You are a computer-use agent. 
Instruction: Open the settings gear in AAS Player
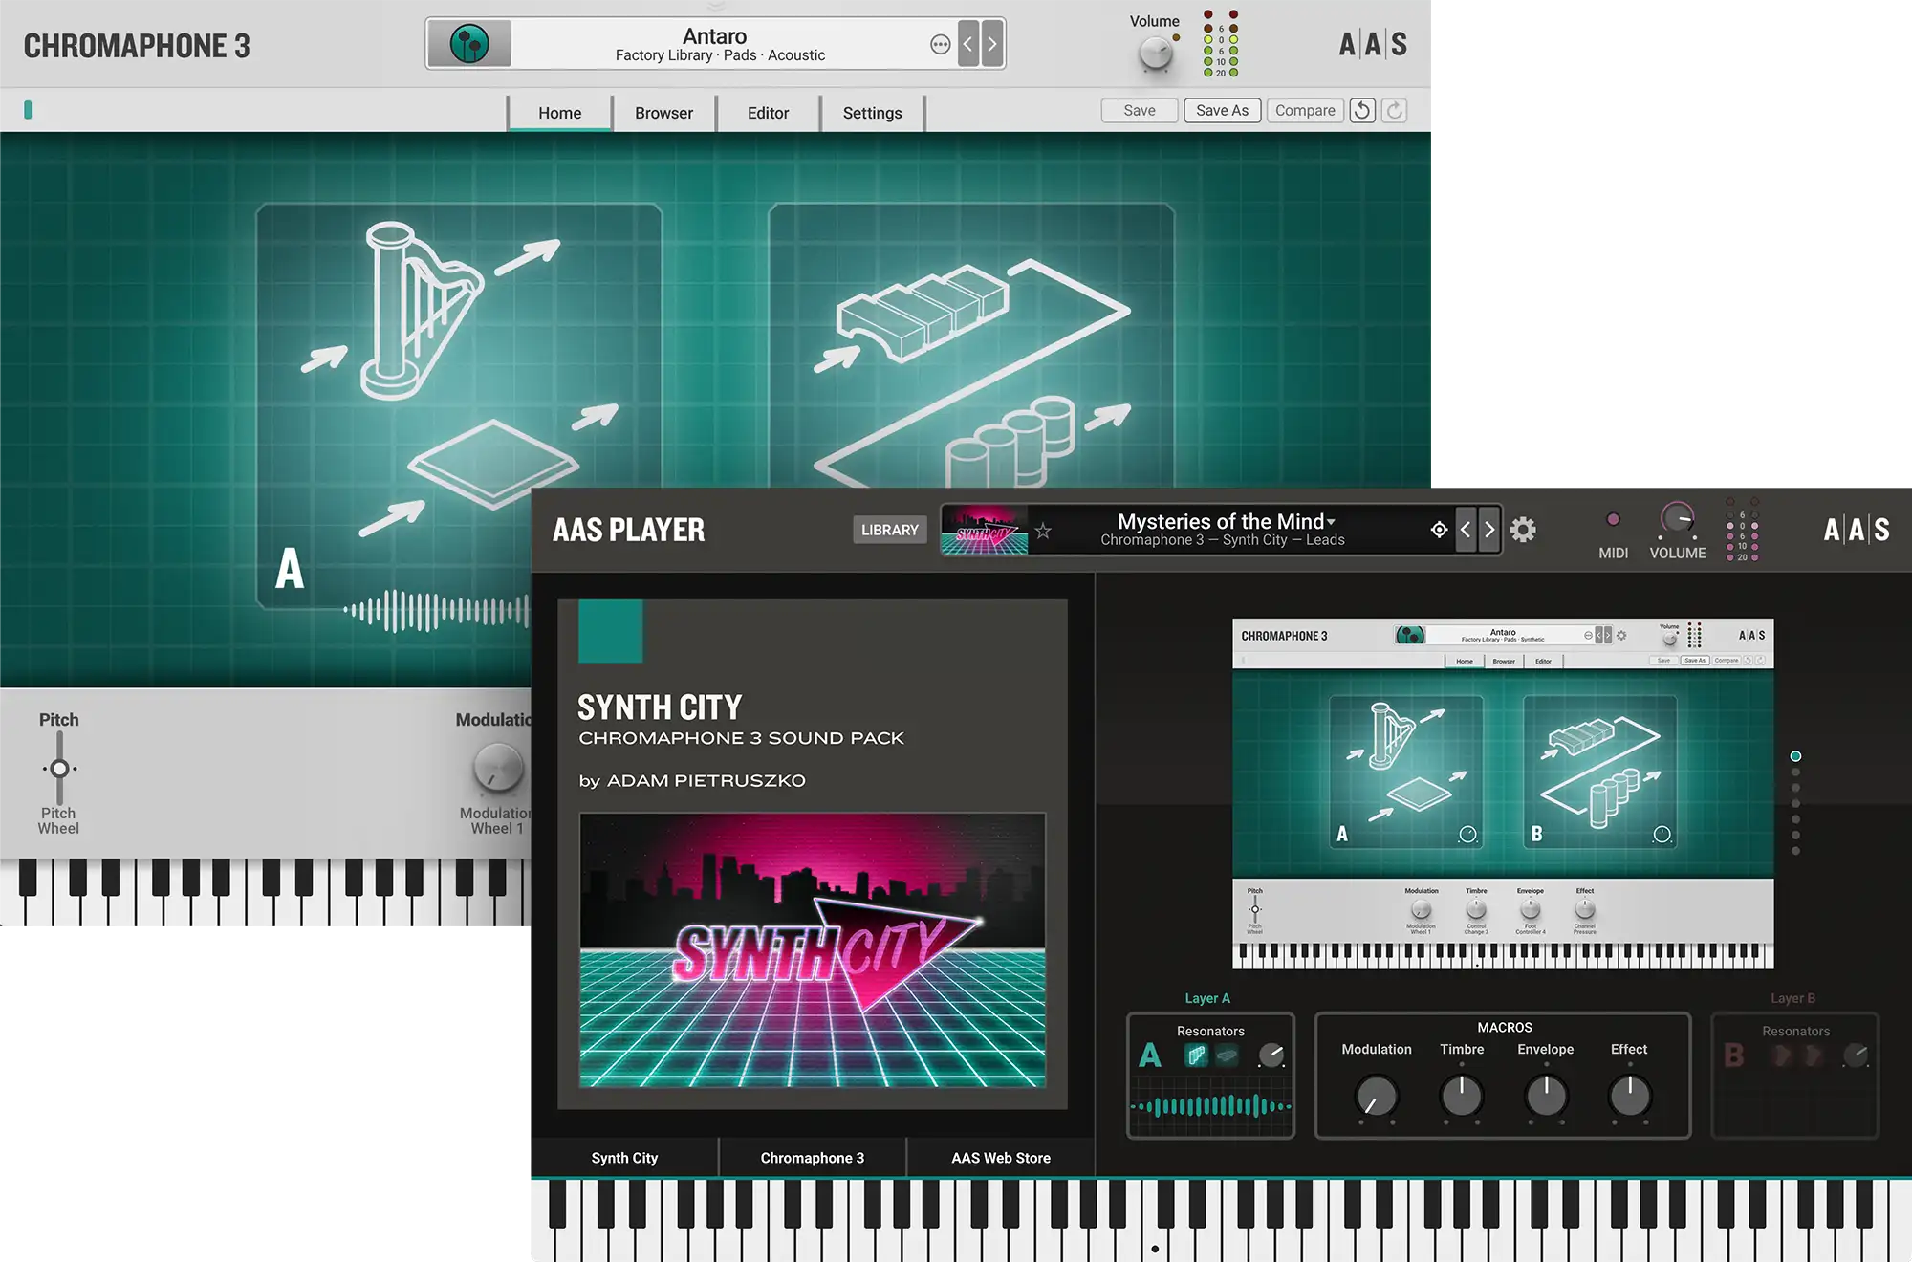click(x=1523, y=530)
